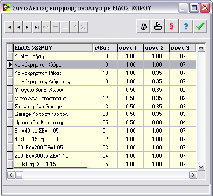Click the συντ-2 column header
The image size is (213, 196).
[x=156, y=48]
